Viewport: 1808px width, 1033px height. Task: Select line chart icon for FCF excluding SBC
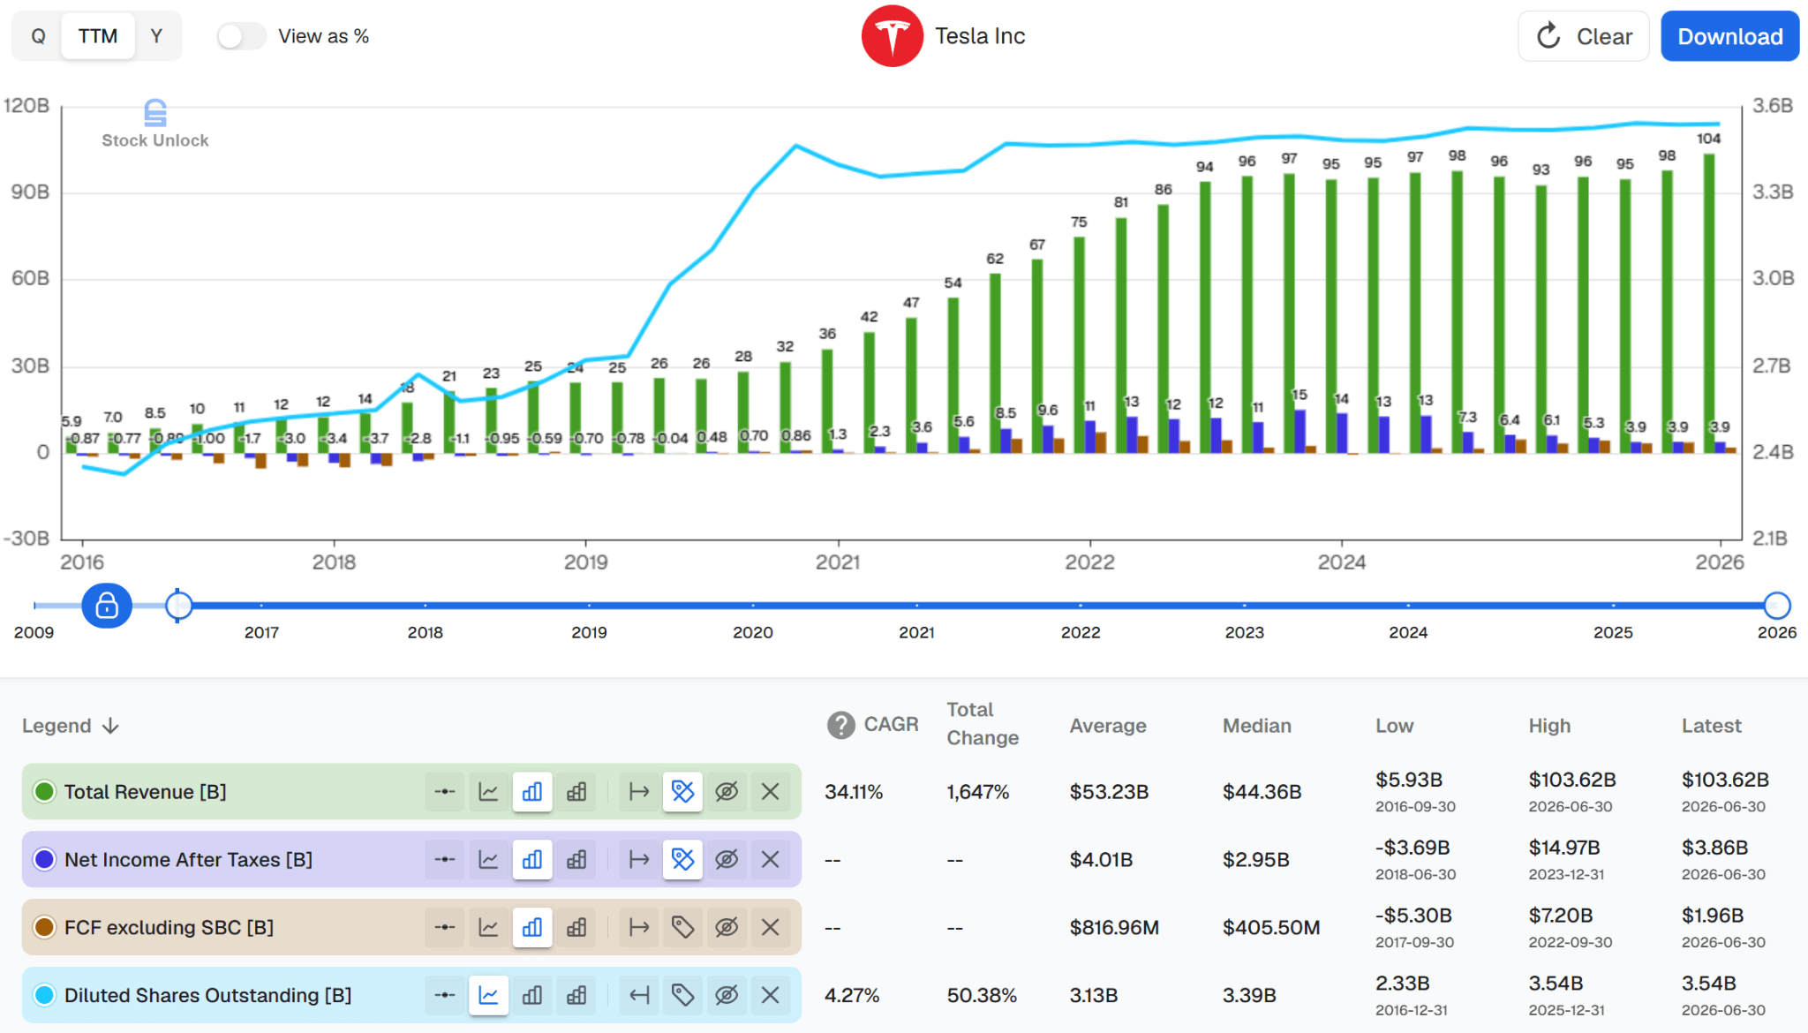[488, 927]
